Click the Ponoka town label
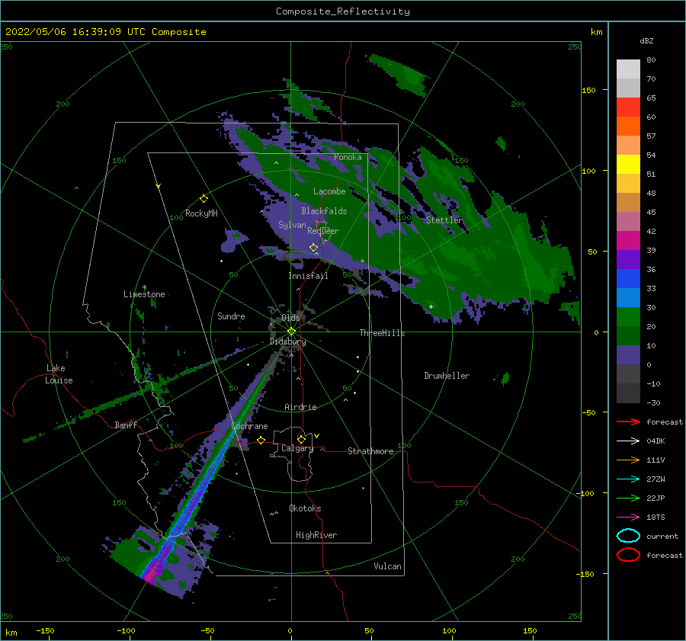 pyautogui.click(x=348, y=157)
